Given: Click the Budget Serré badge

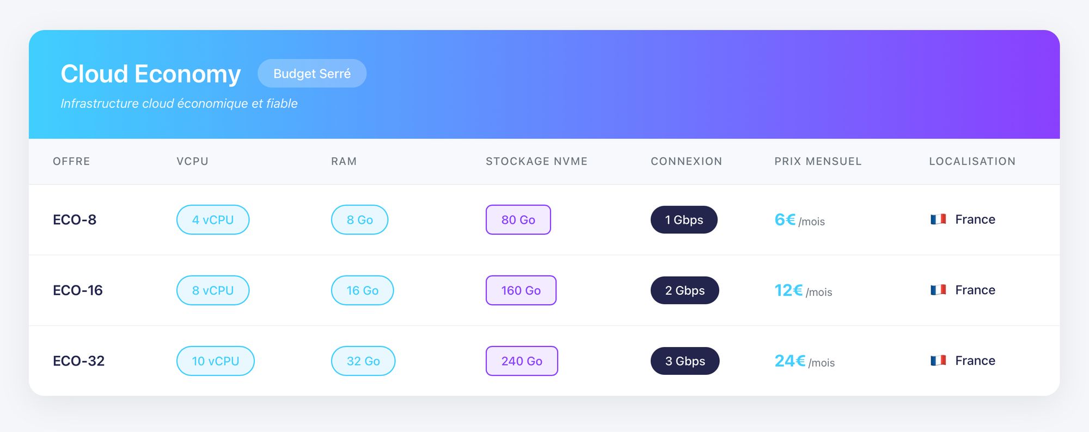Looking at the screenshot, I should coord(312,74).
